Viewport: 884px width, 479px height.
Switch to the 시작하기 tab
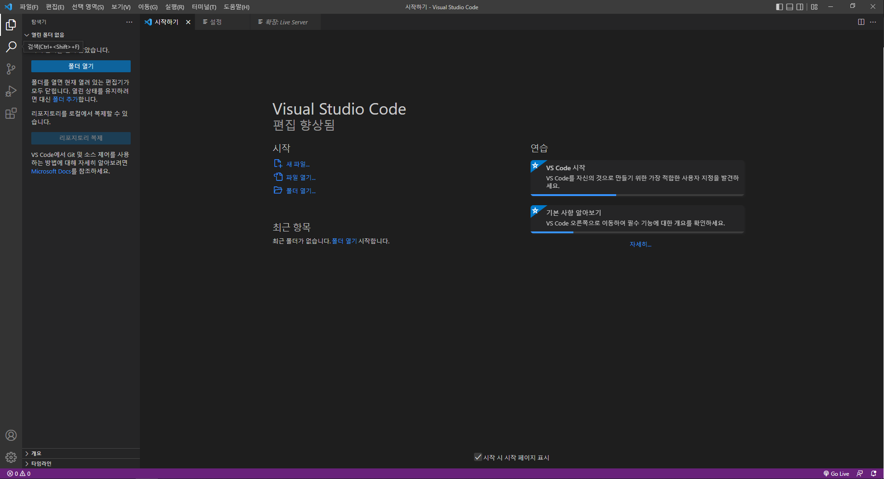pyautogui.click(x=168, y=22)
